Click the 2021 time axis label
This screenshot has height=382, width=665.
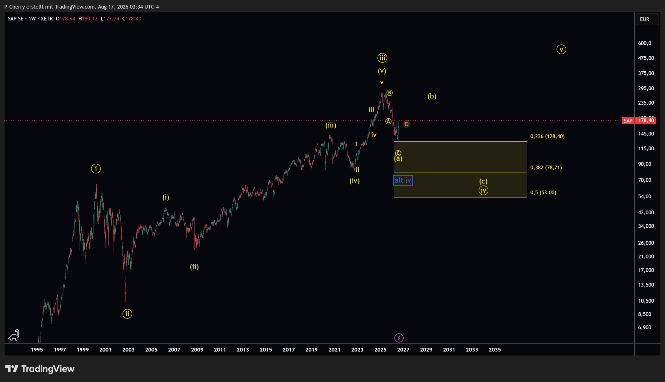[335, 350]
